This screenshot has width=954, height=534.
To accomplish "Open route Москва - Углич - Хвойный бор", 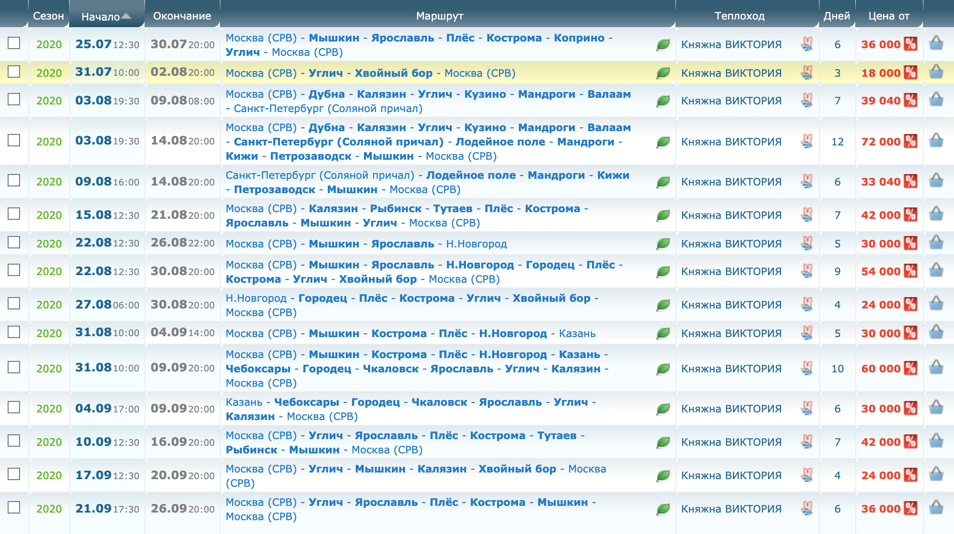I will (371, 73).
